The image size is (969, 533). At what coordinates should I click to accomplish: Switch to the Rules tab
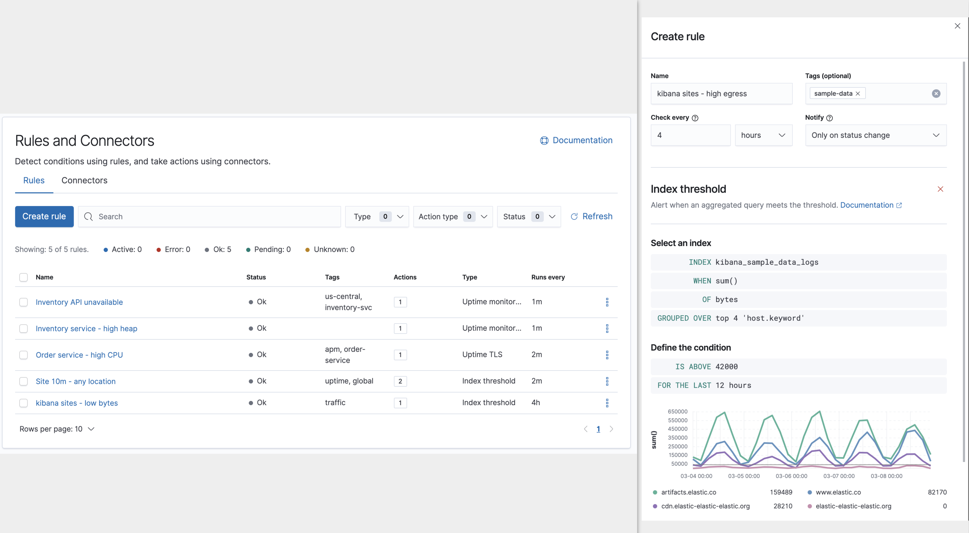click(x=34, y=180)
